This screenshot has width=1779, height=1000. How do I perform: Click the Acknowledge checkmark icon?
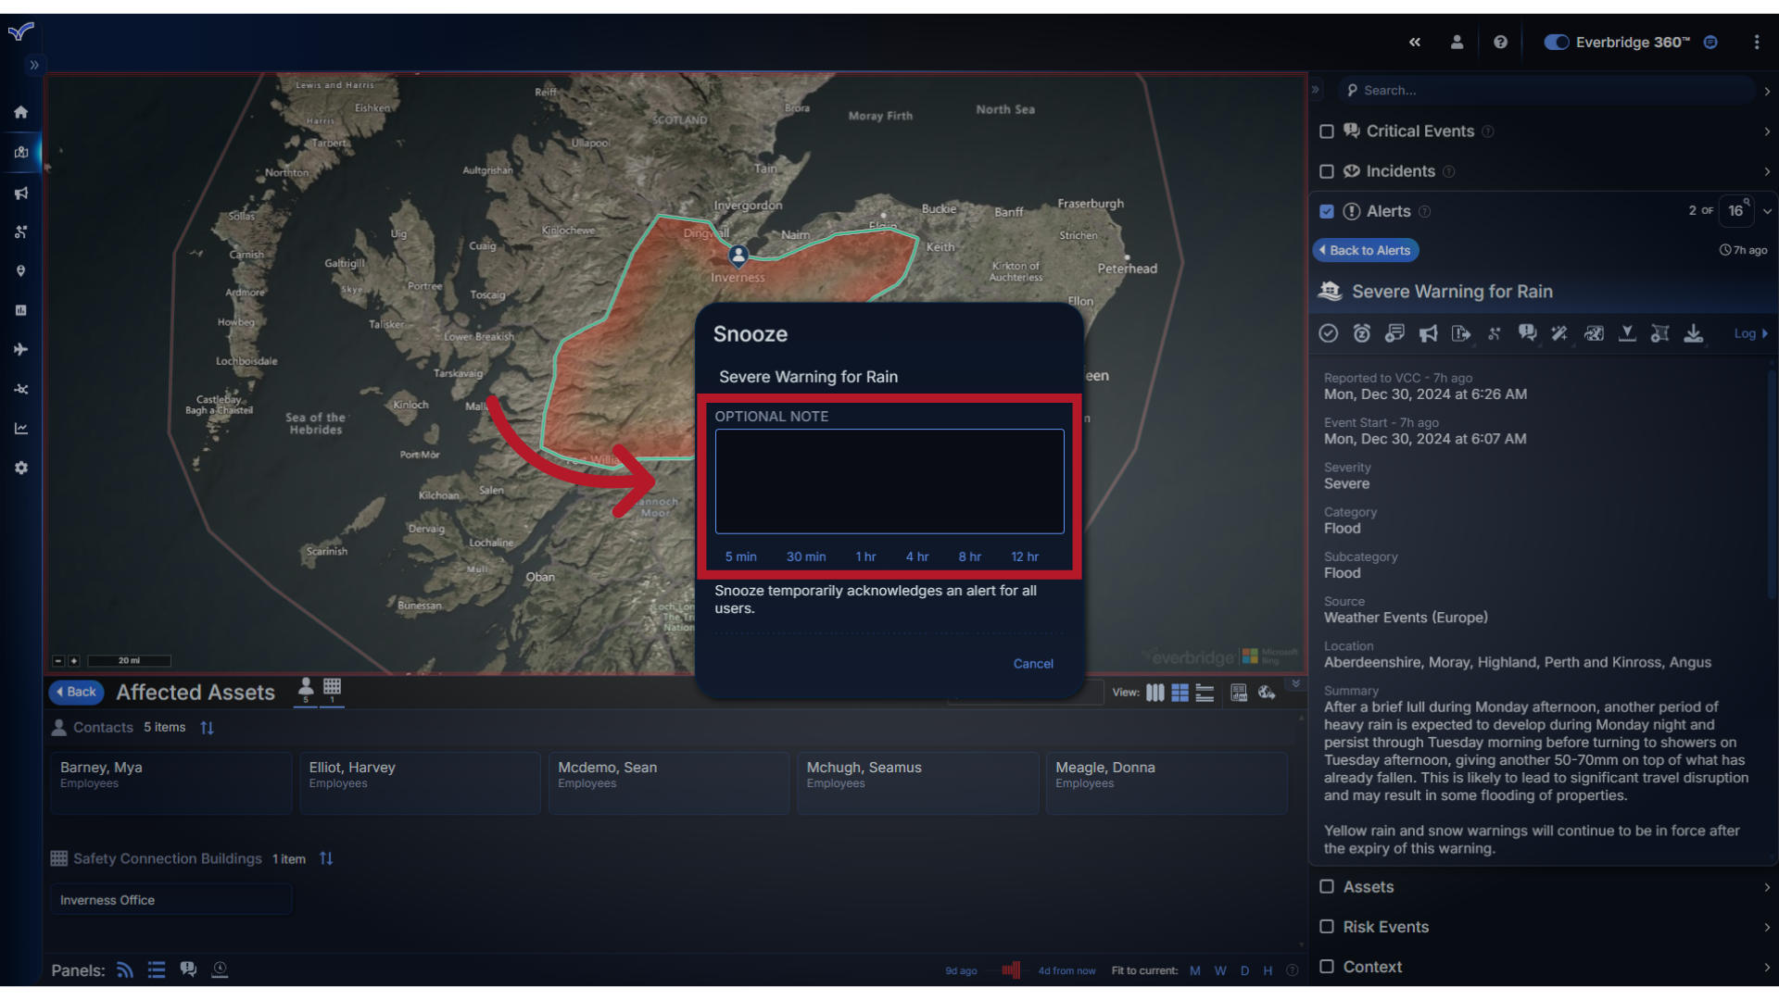click(1328, 333)
